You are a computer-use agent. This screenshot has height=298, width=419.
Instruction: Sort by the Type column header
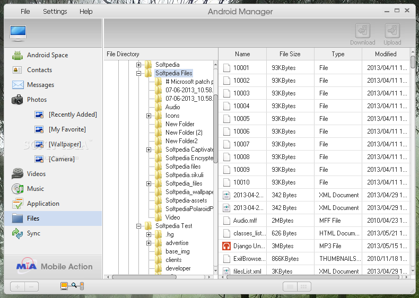338,54
